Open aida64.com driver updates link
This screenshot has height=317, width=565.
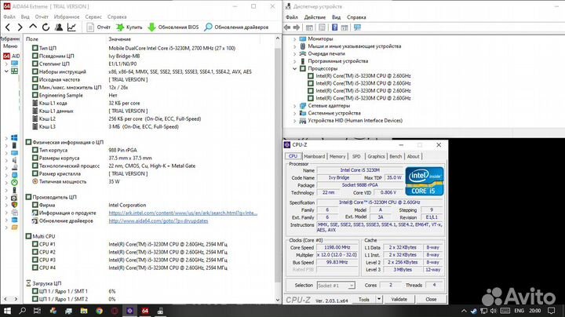[159, 220]
